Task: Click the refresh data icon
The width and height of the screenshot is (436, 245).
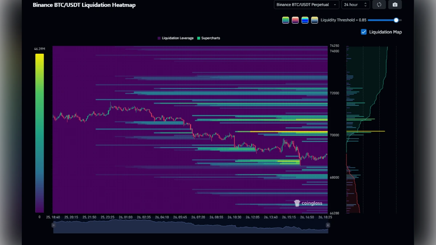Action: coord(379,4)
